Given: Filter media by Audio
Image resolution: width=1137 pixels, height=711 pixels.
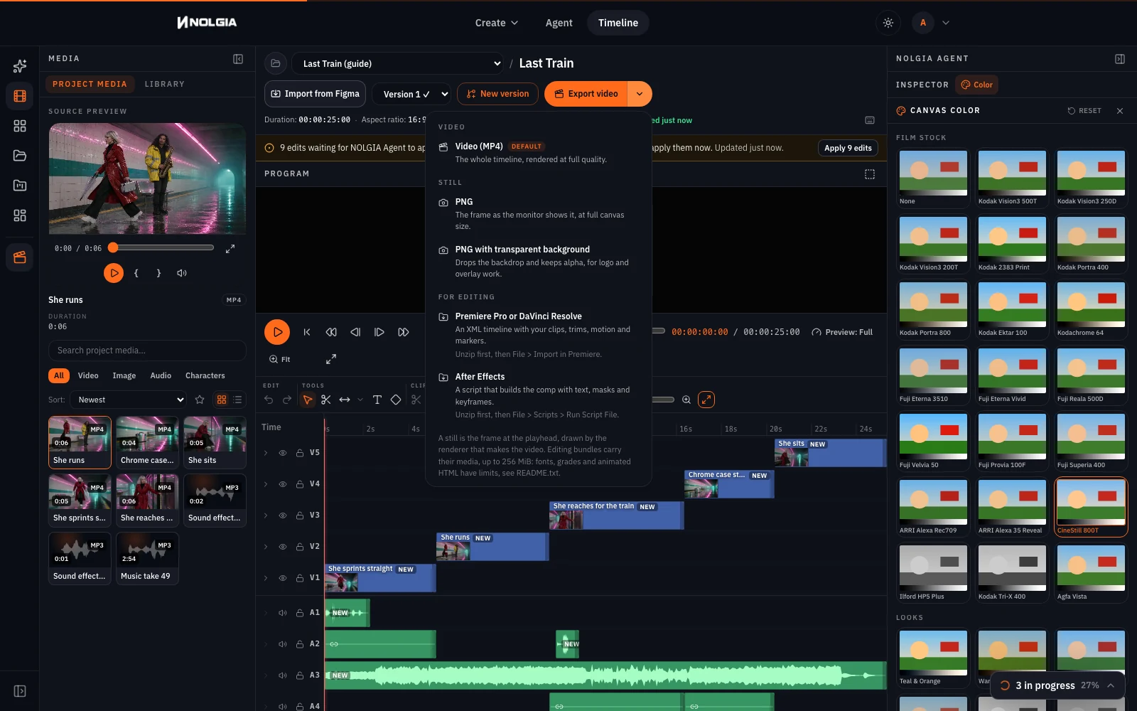Looking at the screenshot, I should [x=161, y=375].
